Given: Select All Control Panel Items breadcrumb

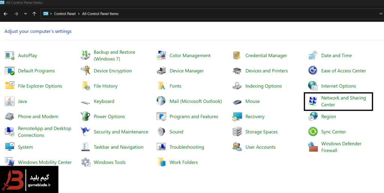Looking at the screenshot, I should (100, 14).
